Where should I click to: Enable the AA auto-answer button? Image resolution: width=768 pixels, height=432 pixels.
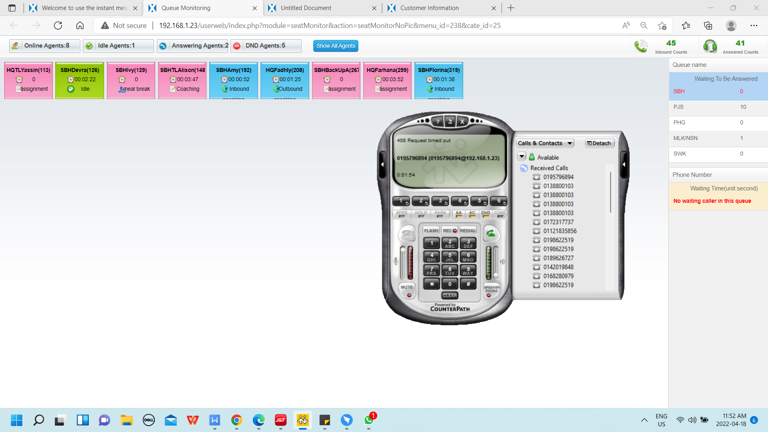[459, 214]
